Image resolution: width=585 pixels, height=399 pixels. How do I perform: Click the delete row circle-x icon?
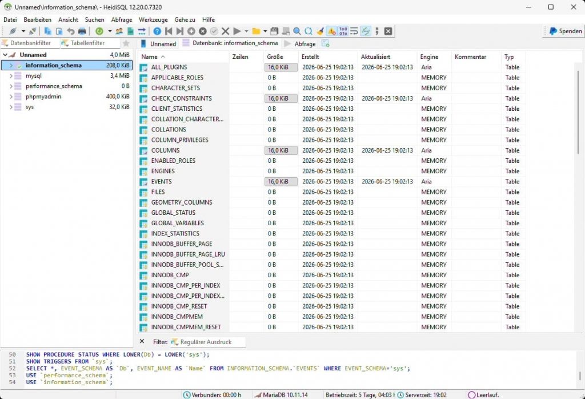pyautogui.click(x=203, y=31)
